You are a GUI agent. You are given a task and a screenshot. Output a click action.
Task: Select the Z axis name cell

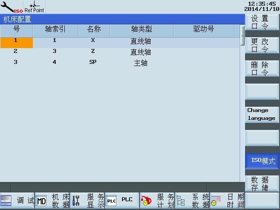pyautogui.click(x=93, y=51)
